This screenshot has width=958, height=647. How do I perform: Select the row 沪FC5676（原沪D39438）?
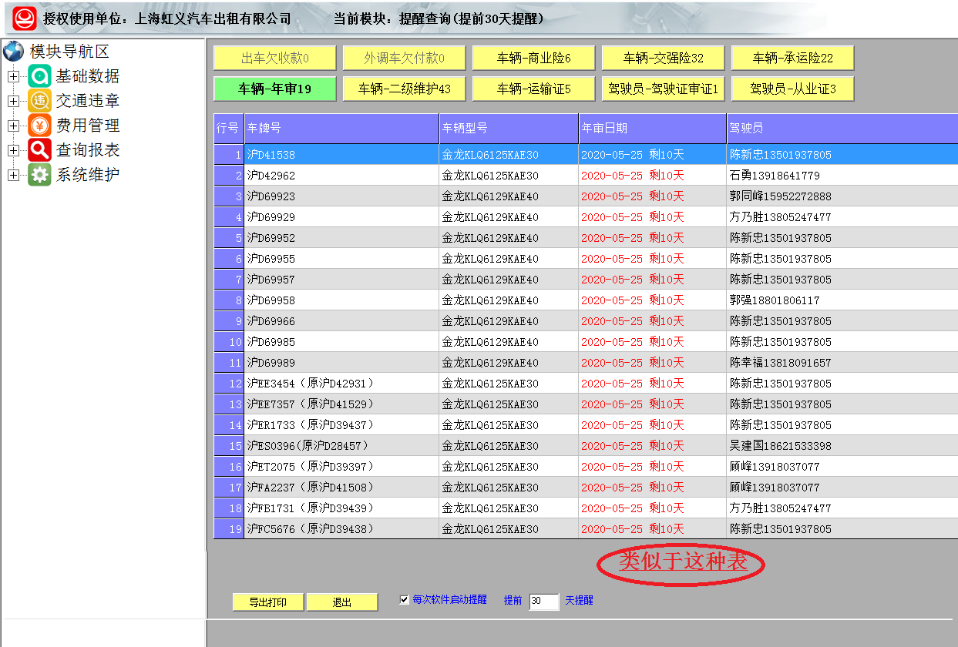coord(586,529)
